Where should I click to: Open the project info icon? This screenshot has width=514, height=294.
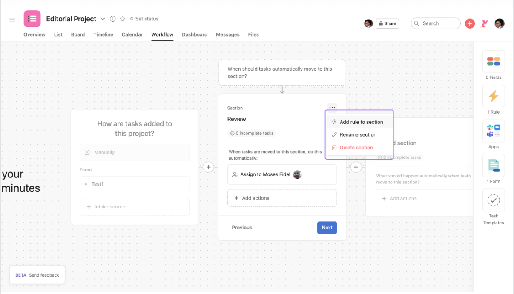[112, 19]
